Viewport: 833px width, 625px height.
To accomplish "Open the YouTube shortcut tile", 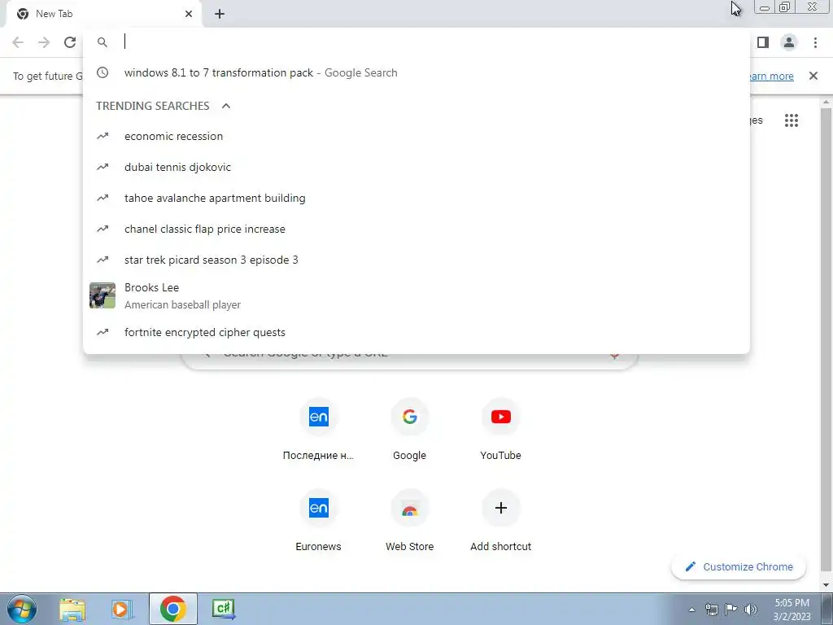I will click(500, 430).
